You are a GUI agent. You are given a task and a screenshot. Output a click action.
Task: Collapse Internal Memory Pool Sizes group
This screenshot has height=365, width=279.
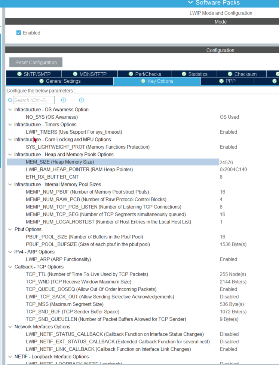10,185
